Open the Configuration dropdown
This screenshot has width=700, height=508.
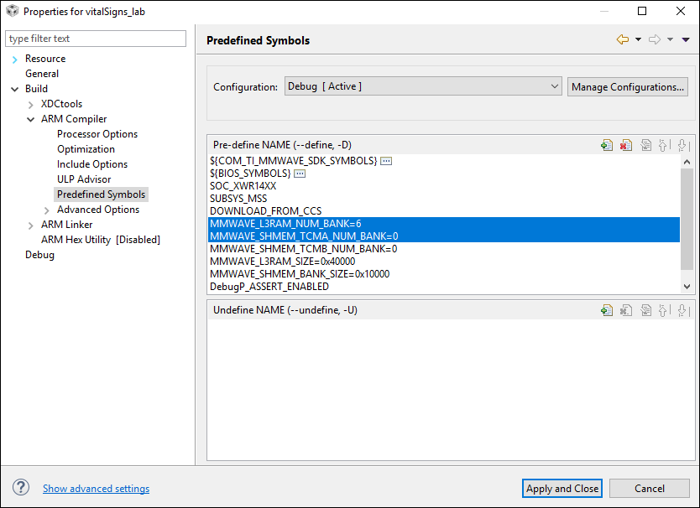[423, 86]
